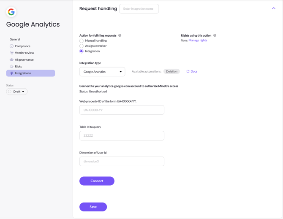
Task: Open the Draft status dropdown
Action: coord(17,92)
